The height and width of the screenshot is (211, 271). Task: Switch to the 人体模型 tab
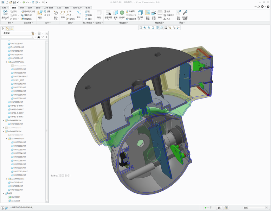click(x=49, y=8)
